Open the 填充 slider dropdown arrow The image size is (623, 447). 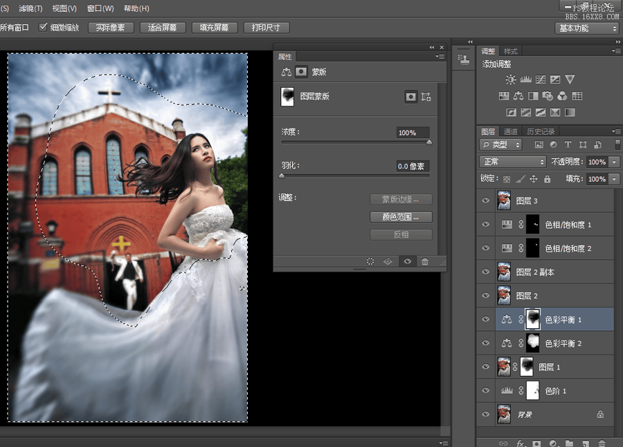tap(614, 179)
